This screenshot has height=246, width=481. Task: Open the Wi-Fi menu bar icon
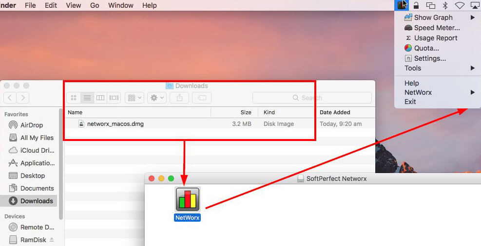click(460, 5)
